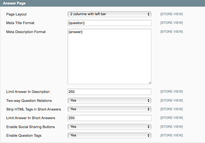The image size is (205, 143).
Task: Click STORE VIEW scope beside Meta Description Format
Action: (171, 32)
